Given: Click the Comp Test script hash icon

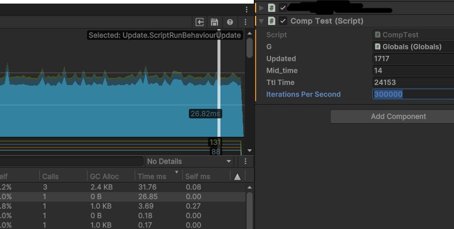Looking at the screenshot, I should point(271,21).
